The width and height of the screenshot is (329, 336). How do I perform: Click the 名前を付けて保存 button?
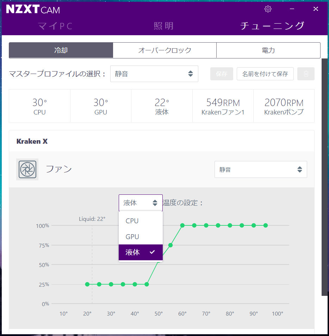click(265, 74)
